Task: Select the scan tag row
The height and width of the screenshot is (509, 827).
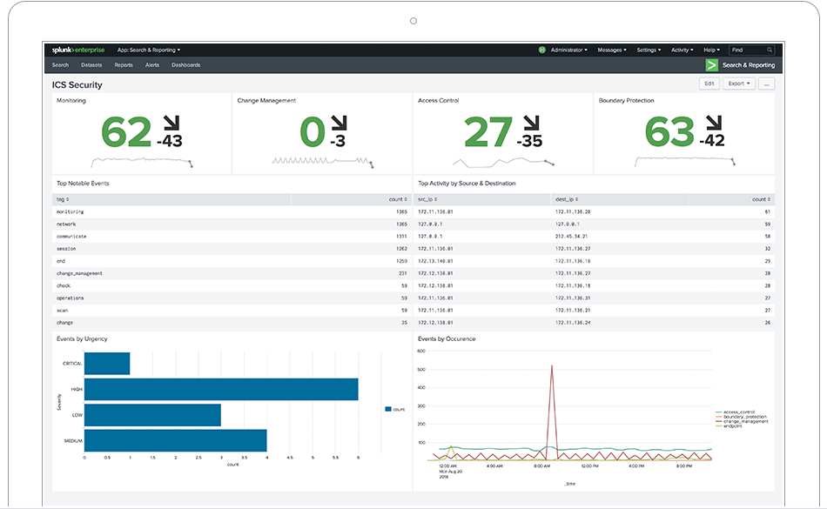Action: [232, 311]
